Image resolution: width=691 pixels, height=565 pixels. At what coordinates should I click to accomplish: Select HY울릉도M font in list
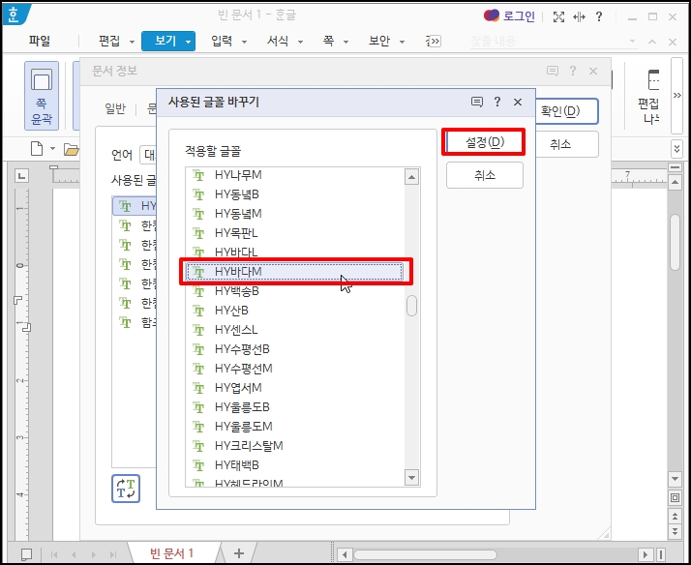click(294, 427)
